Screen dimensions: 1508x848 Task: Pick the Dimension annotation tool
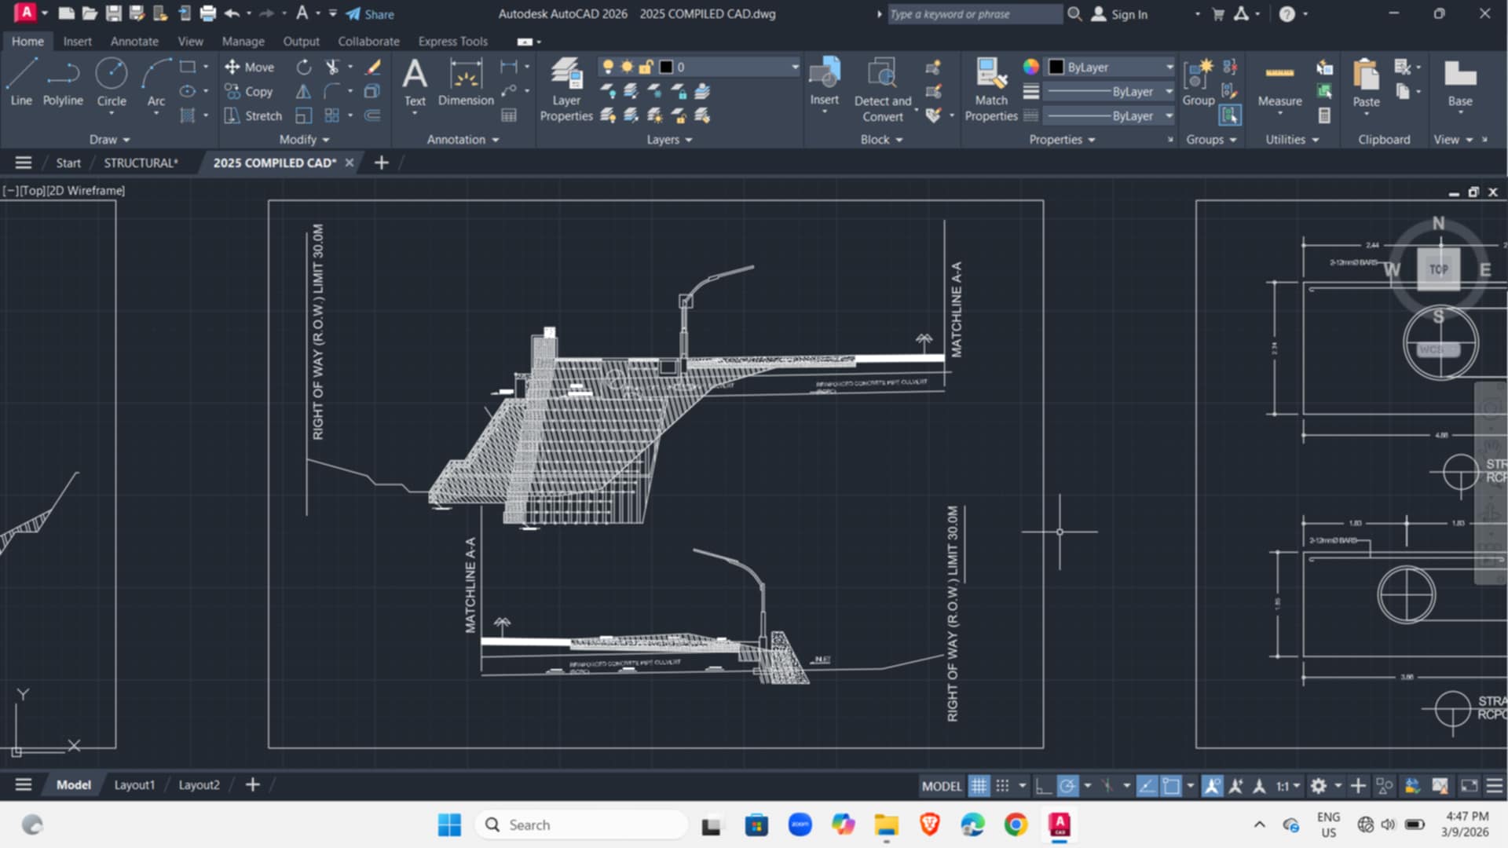466,83
